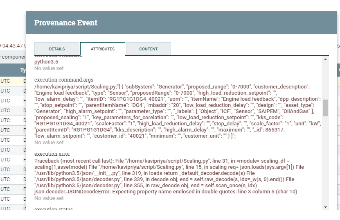Click the scrollbar down arrow in attributes
Viewport: 340px width, 220px height.
pyautogui.click(x=325, y=207)
